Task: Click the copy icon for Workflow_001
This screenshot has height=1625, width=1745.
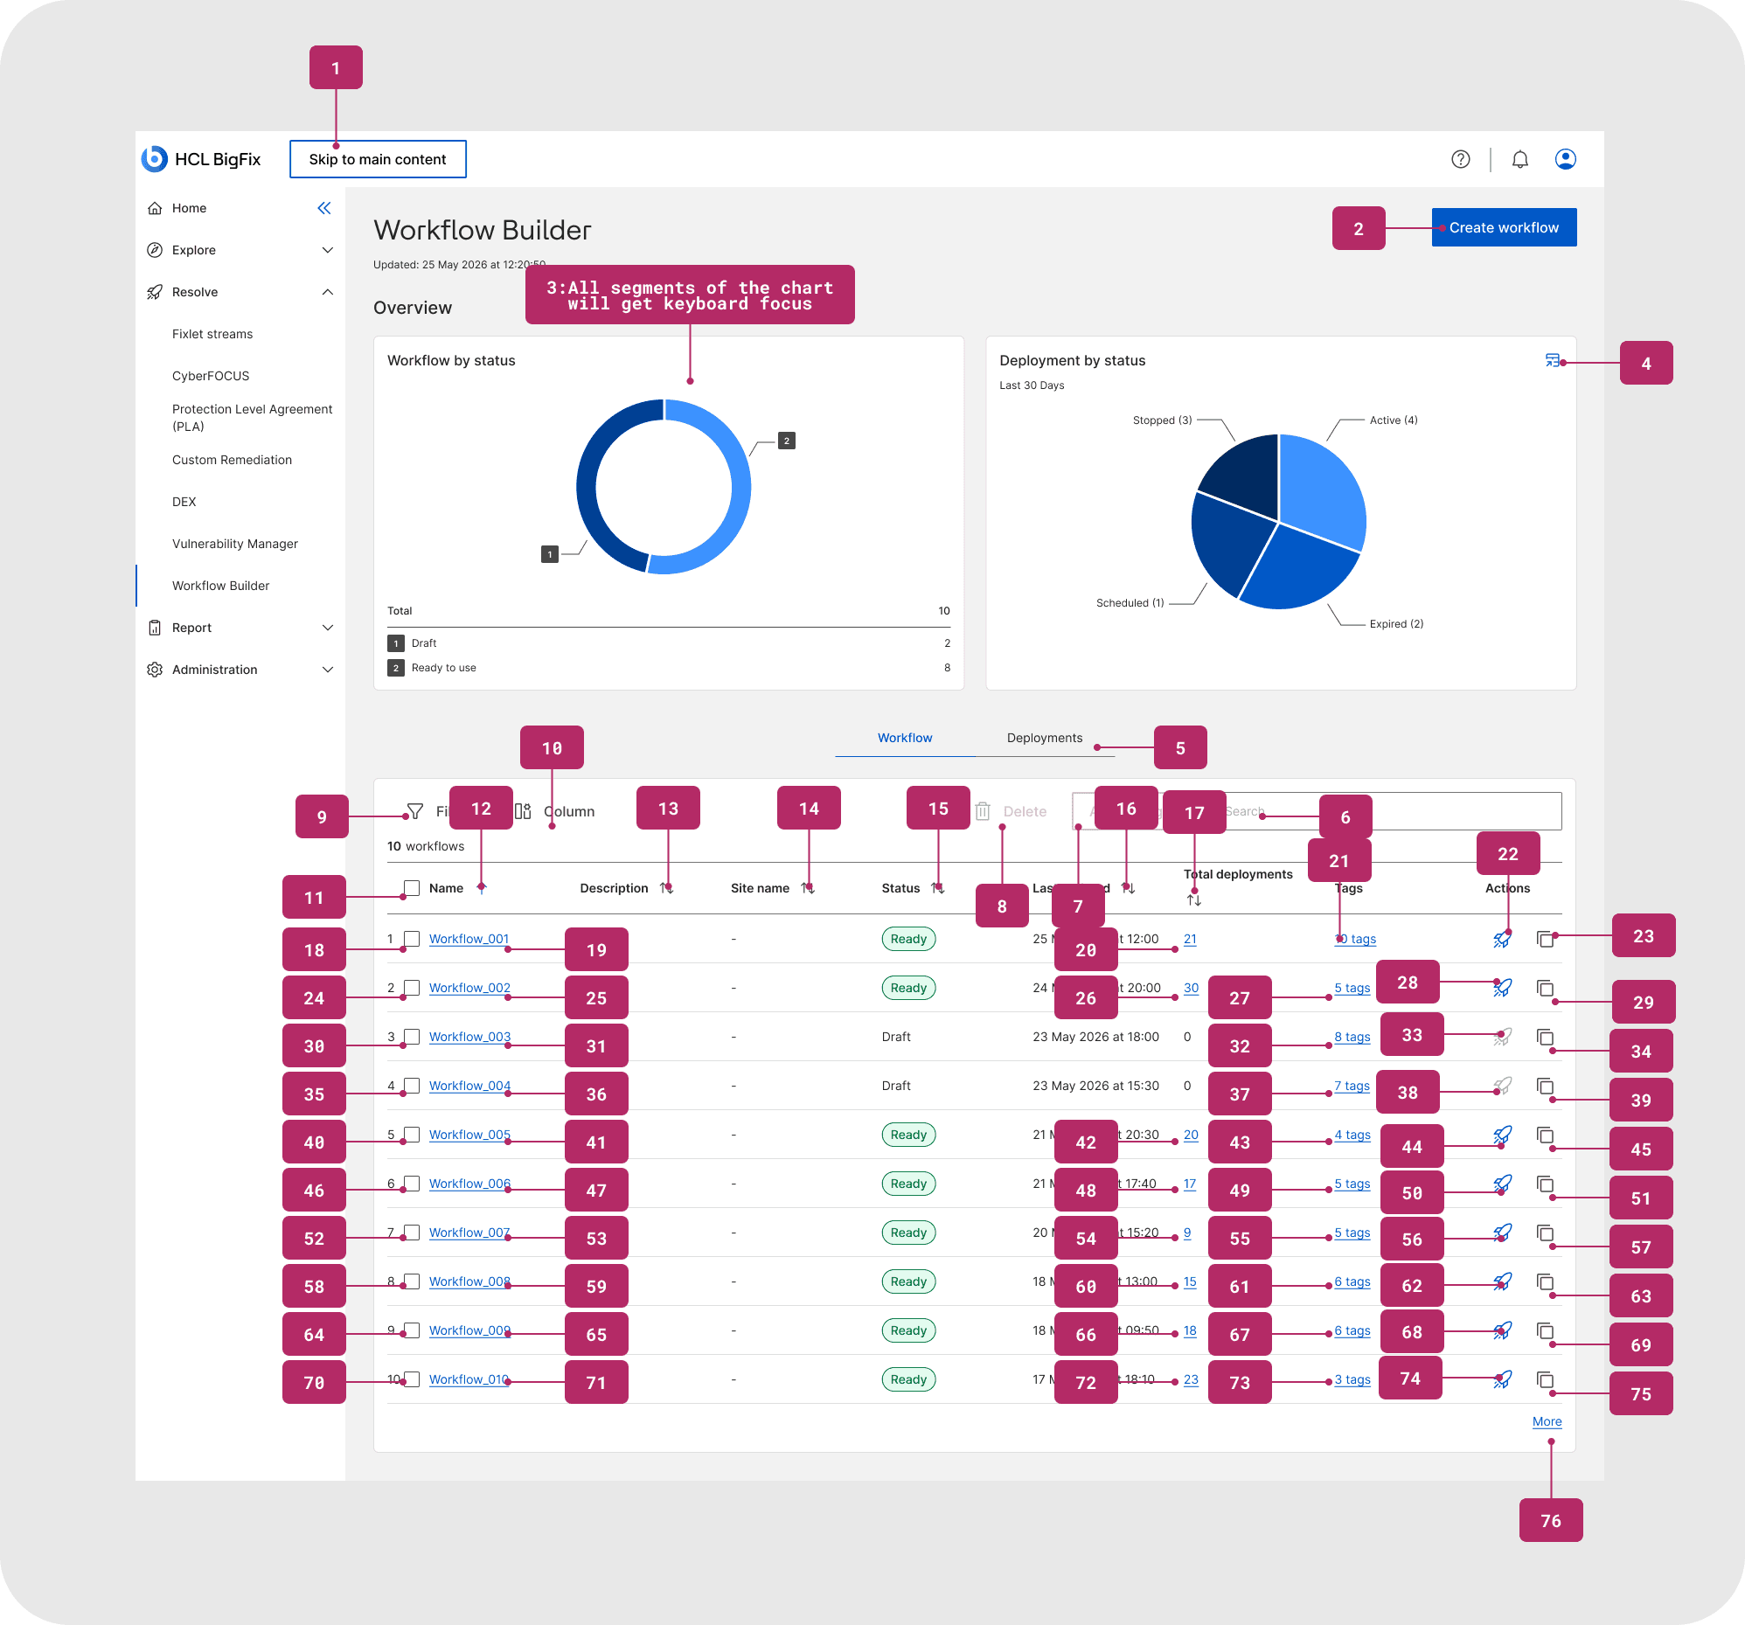Action: (1546, 939)
